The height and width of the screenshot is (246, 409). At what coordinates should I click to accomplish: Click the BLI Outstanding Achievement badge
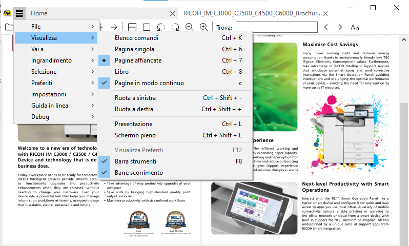pos(138,220)
